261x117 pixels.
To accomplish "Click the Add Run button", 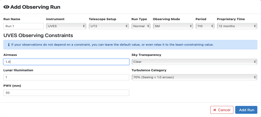I will [246, 110].
